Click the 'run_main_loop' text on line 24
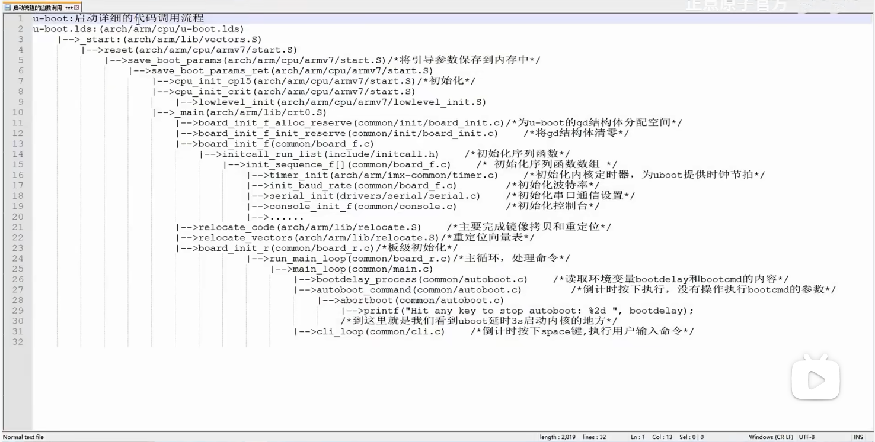Screen dimensions: 875x442 307,259
